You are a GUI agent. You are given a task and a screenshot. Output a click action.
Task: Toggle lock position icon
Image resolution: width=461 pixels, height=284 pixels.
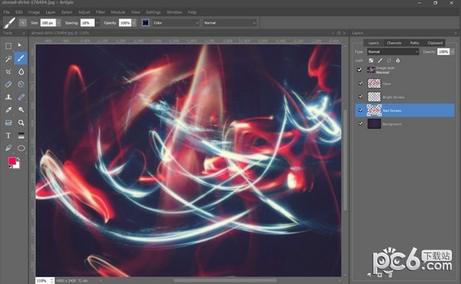[x=389, y=61]
